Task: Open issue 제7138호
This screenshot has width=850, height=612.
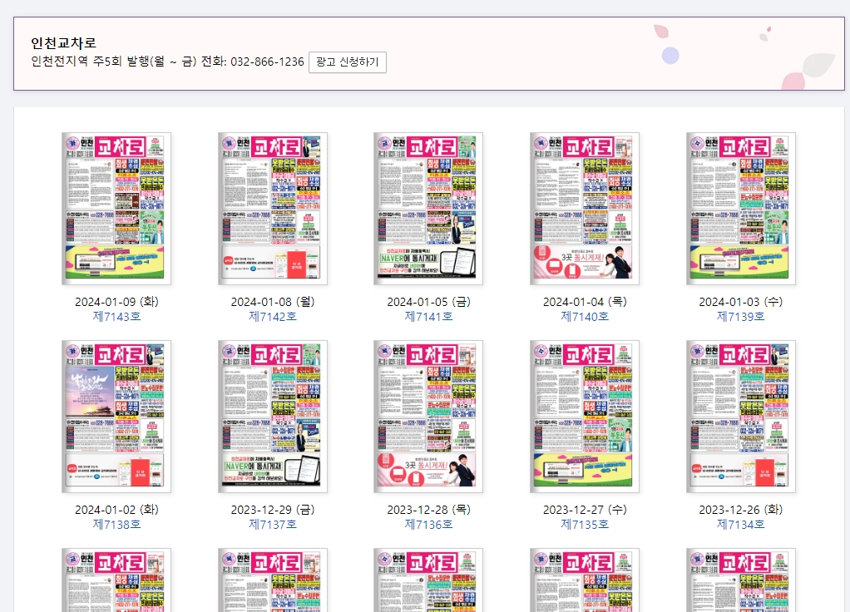Action: pyautogui.click(x=116, y=524)
